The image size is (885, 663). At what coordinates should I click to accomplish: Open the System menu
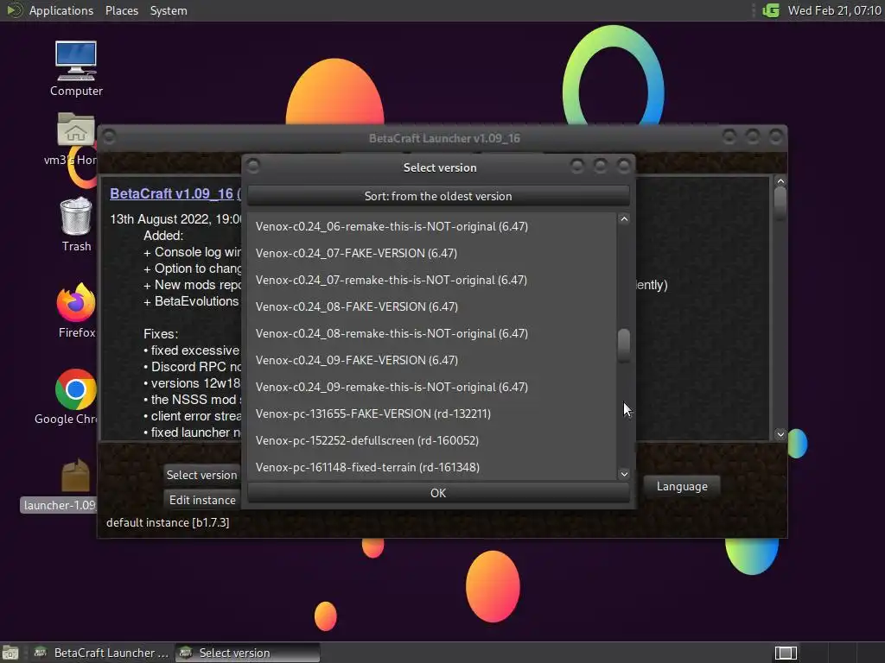tap(169, 10)
